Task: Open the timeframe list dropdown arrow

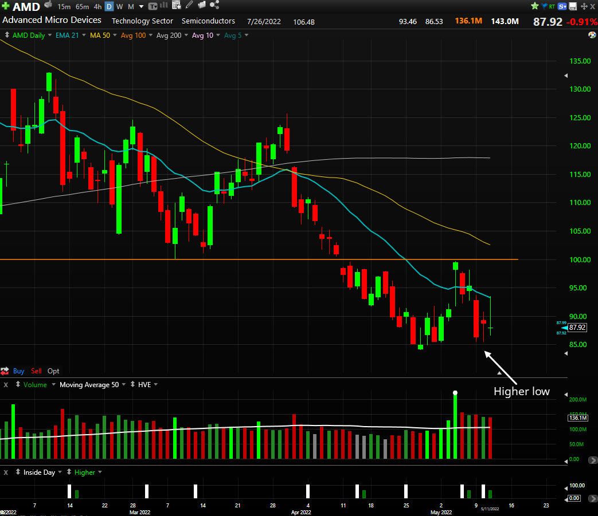Action: [141, 7]
